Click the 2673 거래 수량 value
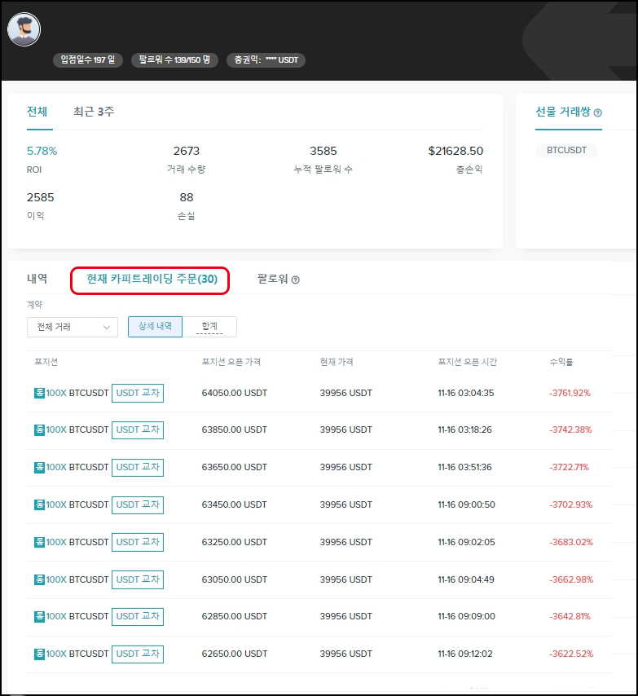Viewport: 638px width, 696px height. [187, 151]
